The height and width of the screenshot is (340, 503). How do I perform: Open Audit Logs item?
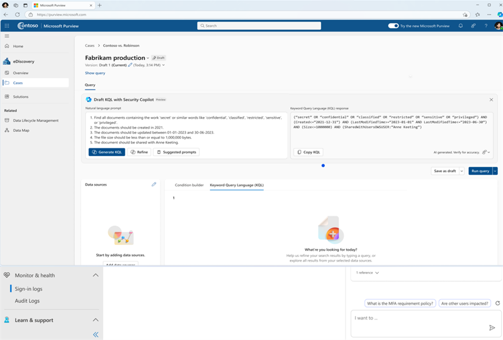27,301
